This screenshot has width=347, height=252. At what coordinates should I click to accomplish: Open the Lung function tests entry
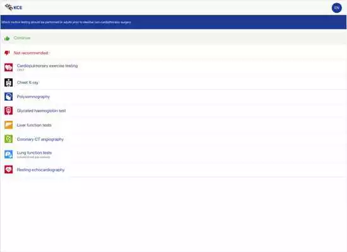tap(34, 152)
